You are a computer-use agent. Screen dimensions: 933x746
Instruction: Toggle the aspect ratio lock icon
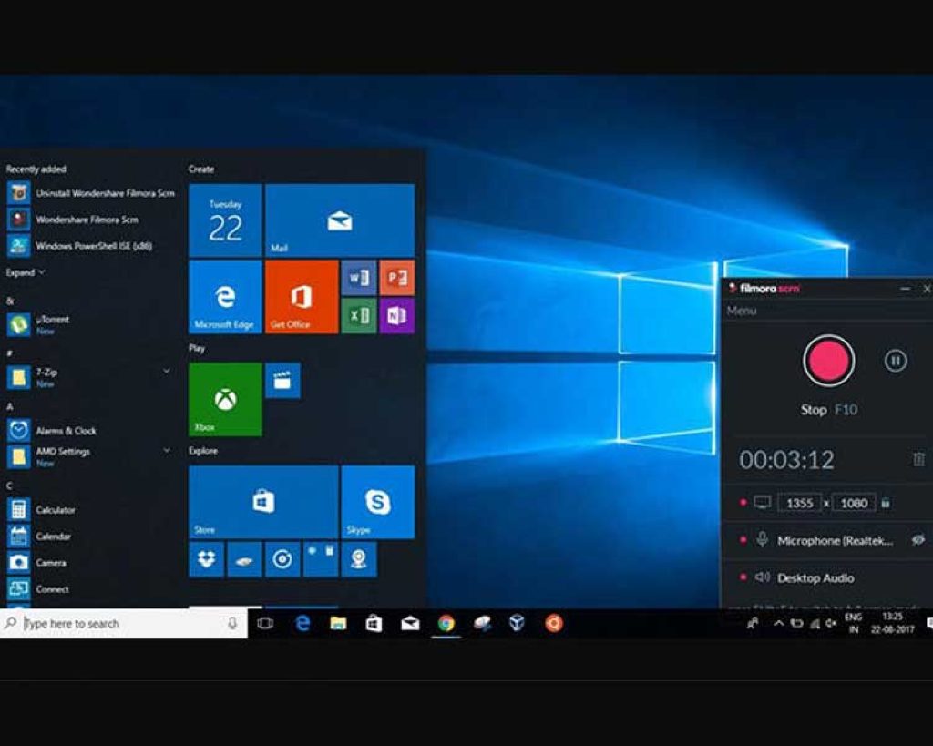click(x=885, y=503)
